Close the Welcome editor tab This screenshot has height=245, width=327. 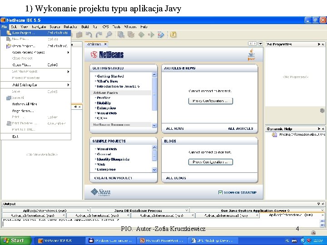pos(105,44)
